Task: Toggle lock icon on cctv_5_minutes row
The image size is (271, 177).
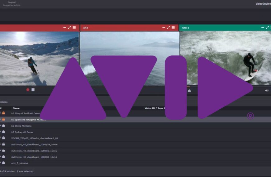Action: point(3,163)
